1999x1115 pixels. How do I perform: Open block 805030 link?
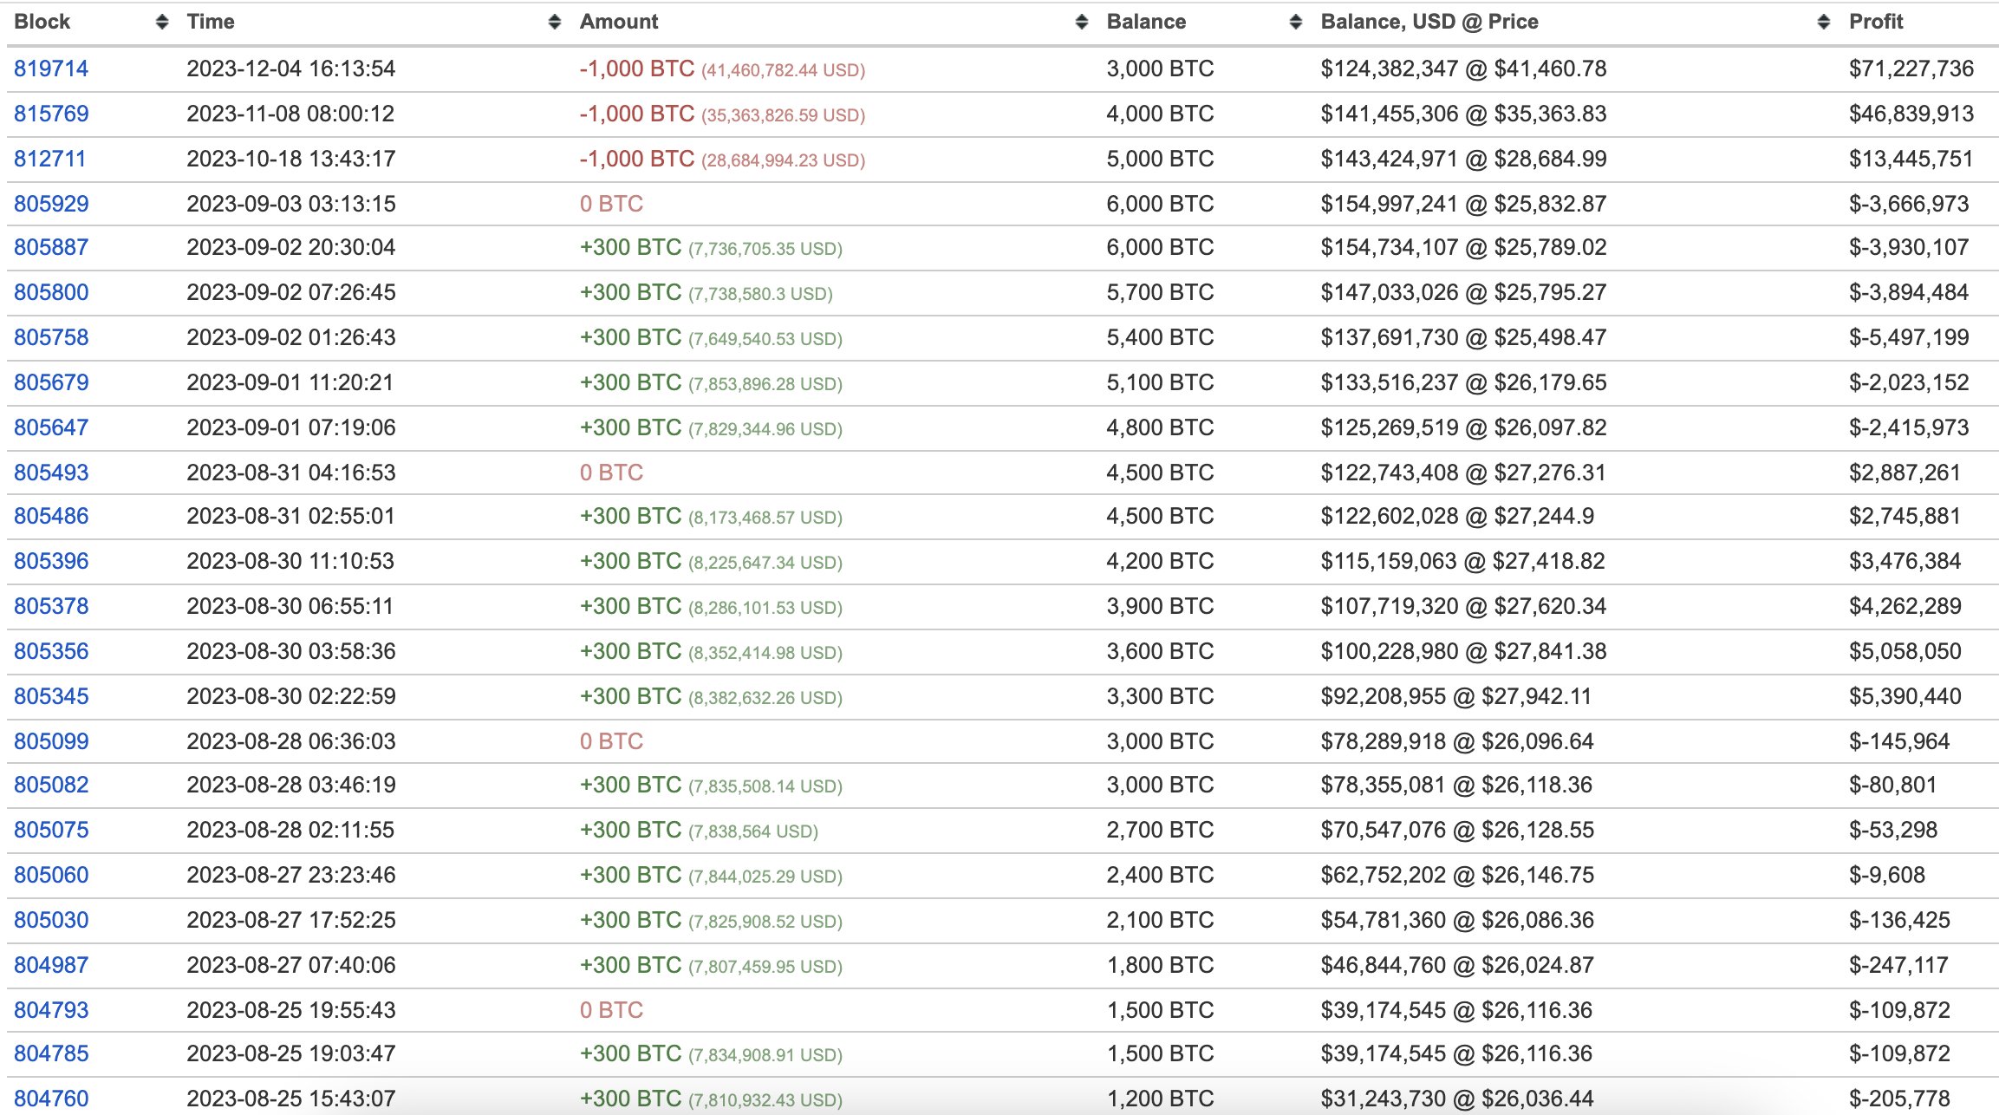point(51,920)
